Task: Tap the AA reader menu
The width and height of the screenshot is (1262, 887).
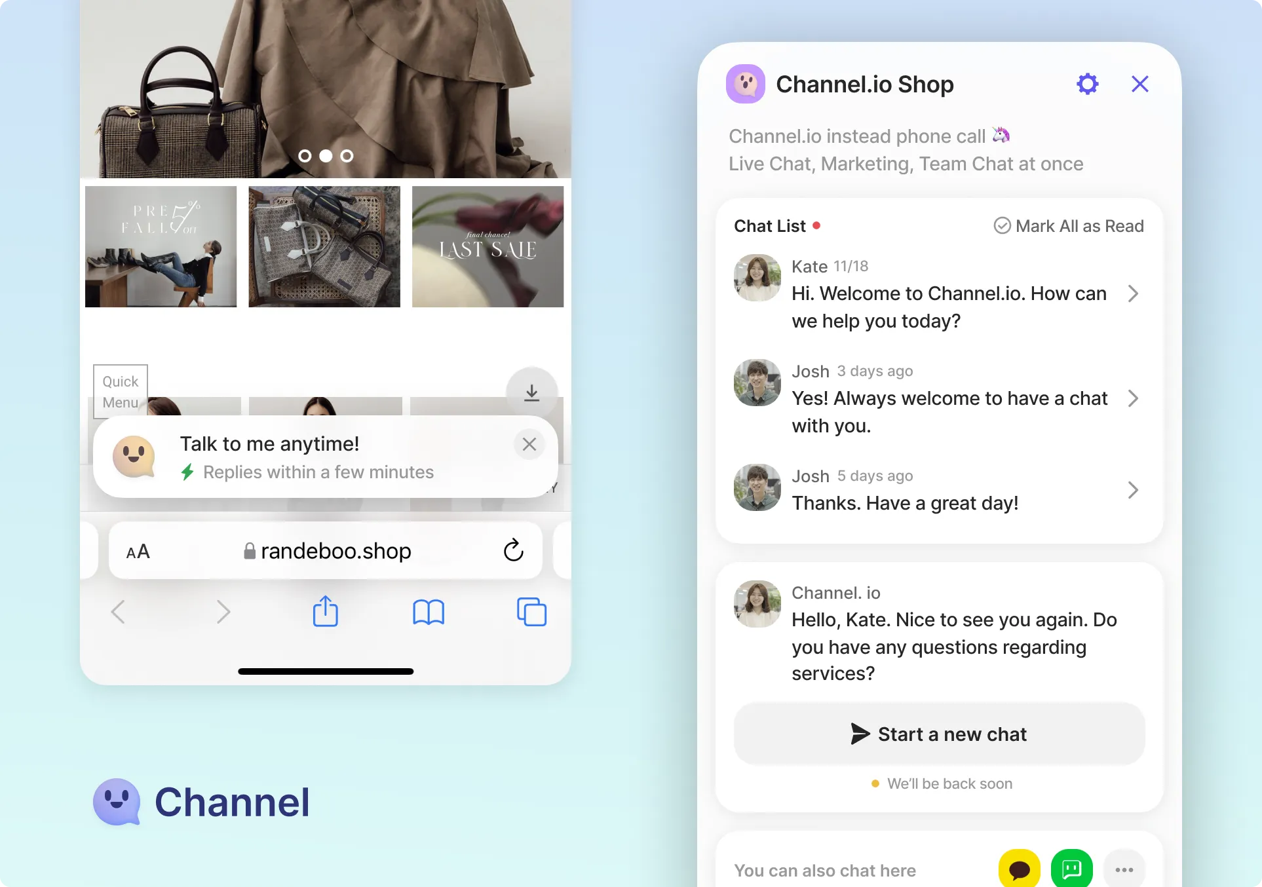Action: tap(138, 552)
